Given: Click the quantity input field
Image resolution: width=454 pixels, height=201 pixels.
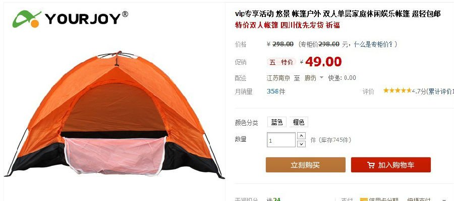Looking at the screenshot, I should pos(281,140).
